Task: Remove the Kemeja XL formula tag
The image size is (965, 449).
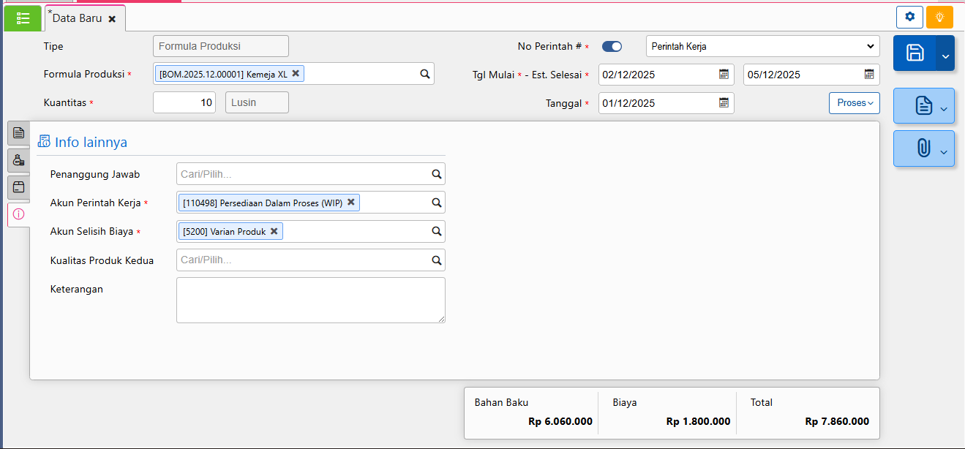Action: point(296,73)
